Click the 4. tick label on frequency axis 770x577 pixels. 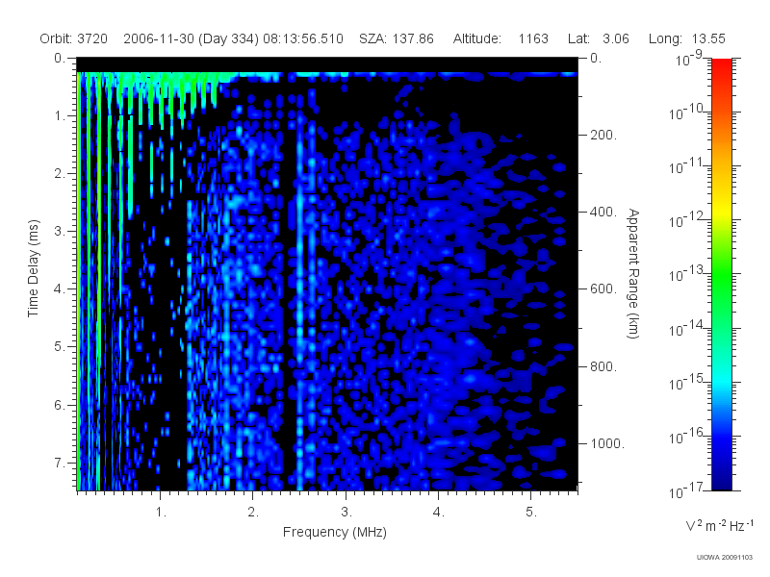click(x=439, y=513)
